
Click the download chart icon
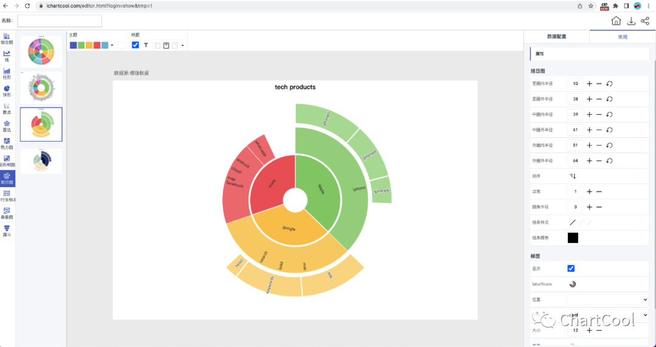point(631,21)
